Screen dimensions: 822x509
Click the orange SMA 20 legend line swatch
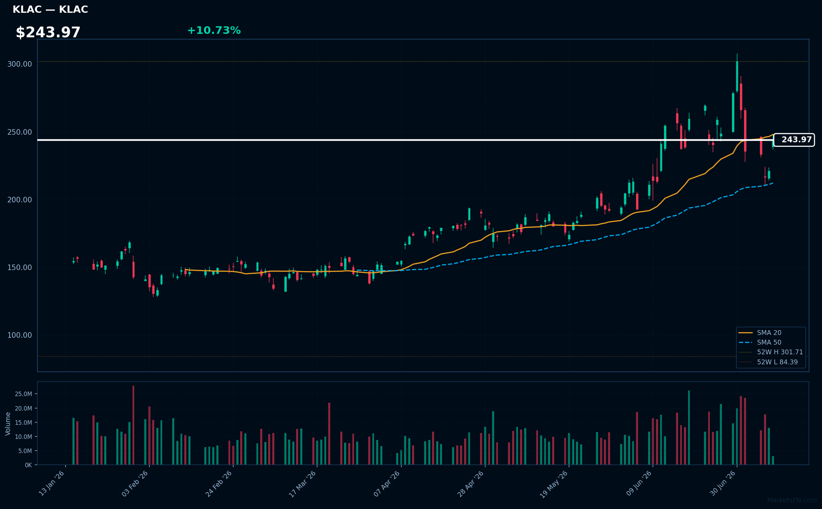(745, 333)
